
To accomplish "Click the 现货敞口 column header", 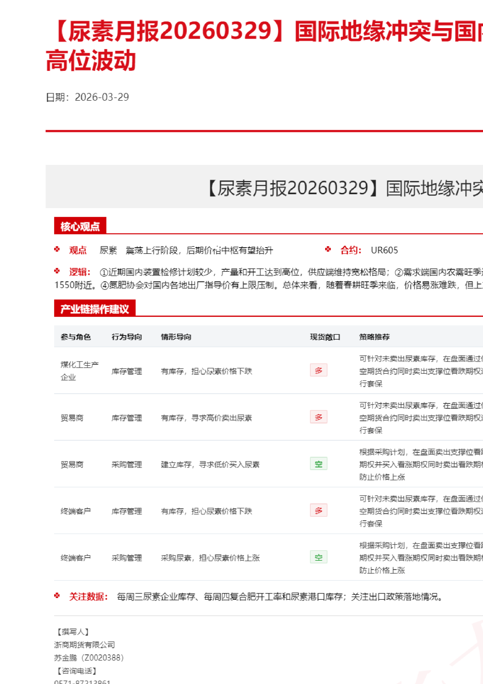I will click(325, 337).
